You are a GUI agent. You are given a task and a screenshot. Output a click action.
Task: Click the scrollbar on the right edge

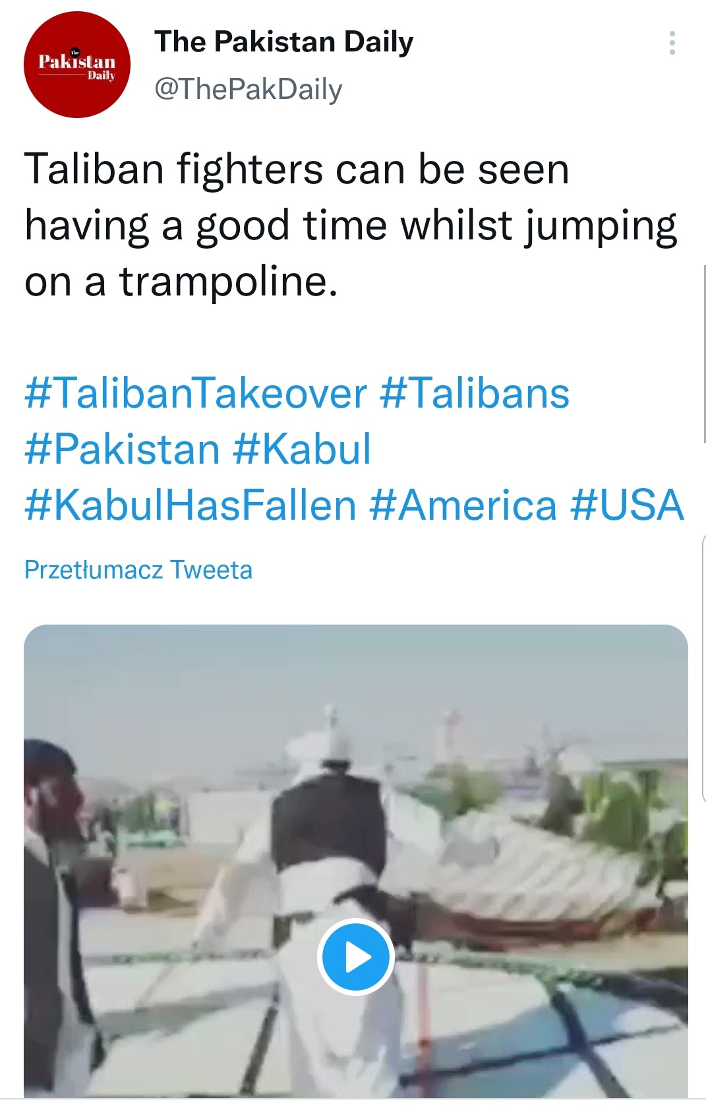704,354
